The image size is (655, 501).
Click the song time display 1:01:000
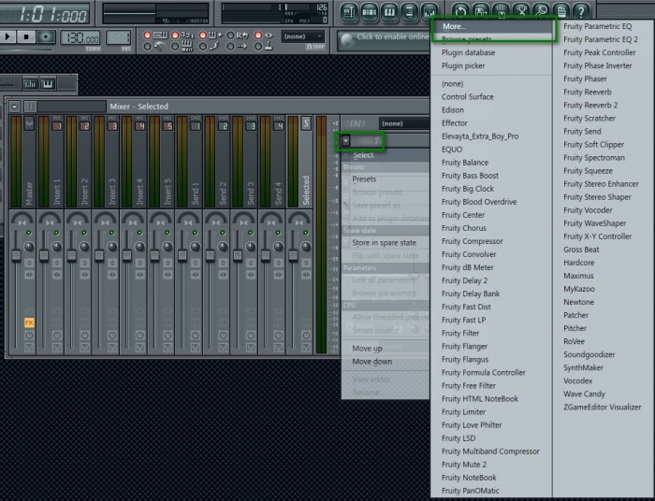tap(45, 14)
